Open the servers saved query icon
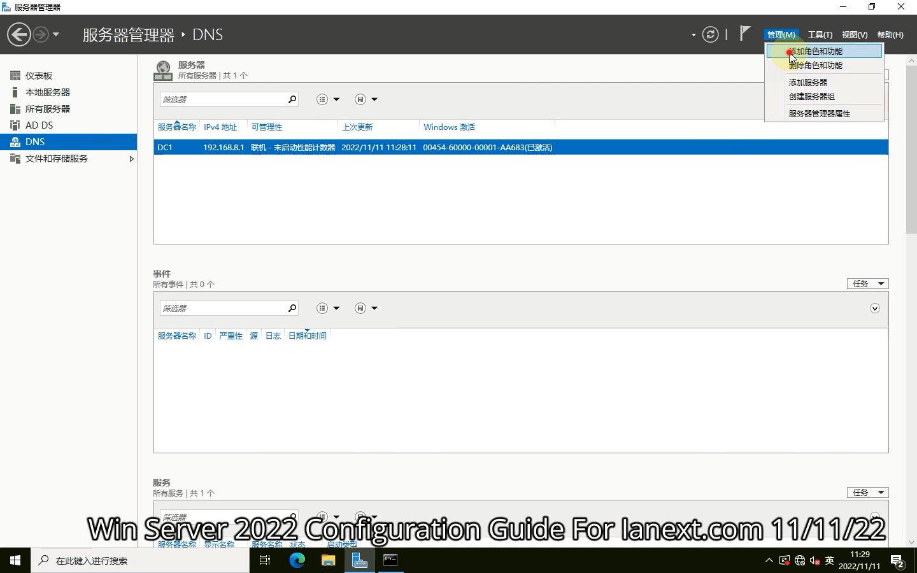This screenshot has width=917, height=573. (x=360, y=99)
